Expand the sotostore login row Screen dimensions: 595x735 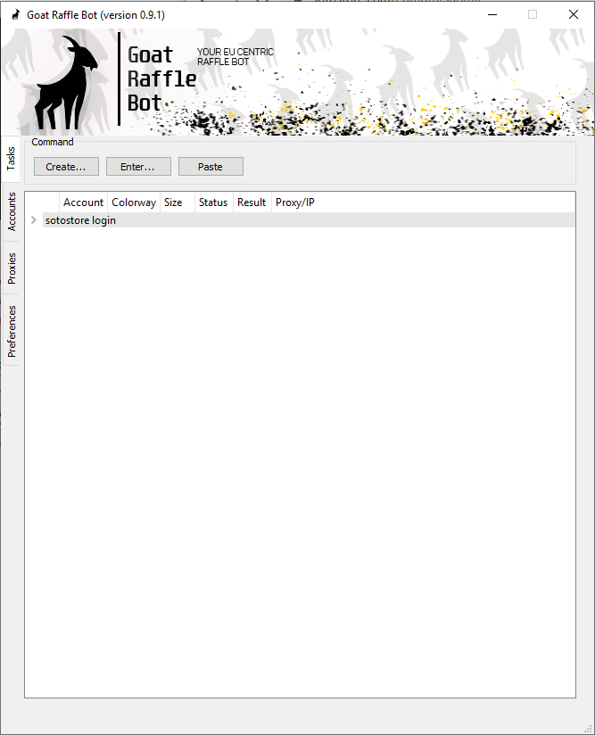click(x=34, y=219)
